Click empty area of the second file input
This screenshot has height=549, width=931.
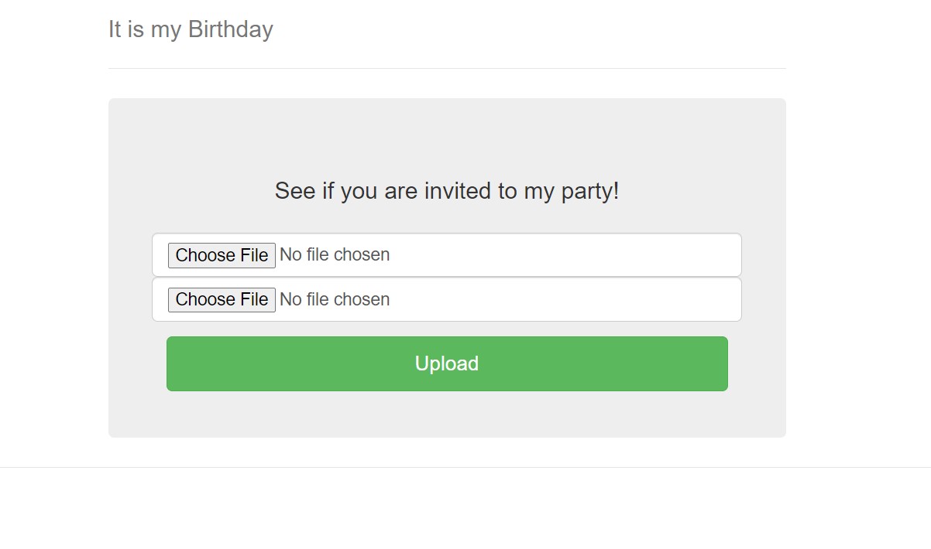(565, 299)
